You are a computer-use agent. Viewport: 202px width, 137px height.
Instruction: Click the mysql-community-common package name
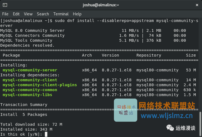point(30,90)
